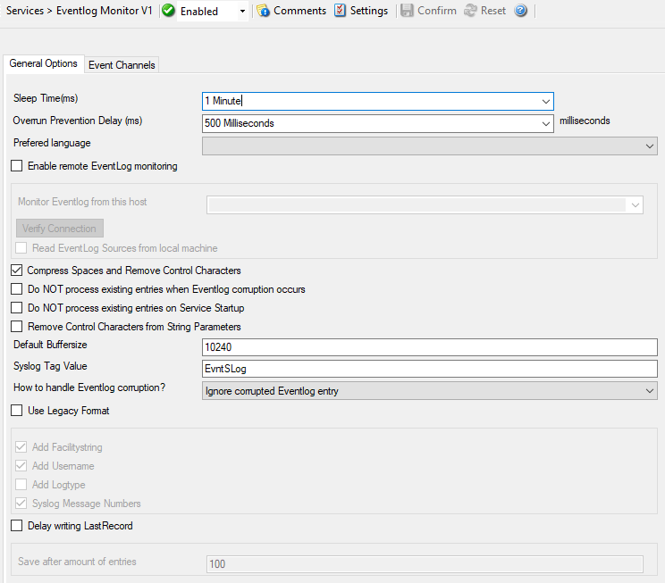The width and height of the screenshot is (665, 583).
Task: Click the Reset icon in toolbar
Action: pos(470,11)
